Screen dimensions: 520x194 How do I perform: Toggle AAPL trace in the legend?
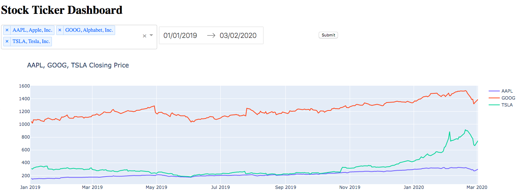point(501,91)
